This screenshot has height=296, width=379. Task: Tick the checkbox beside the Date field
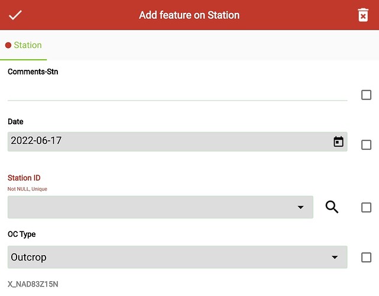coord(366,144)
